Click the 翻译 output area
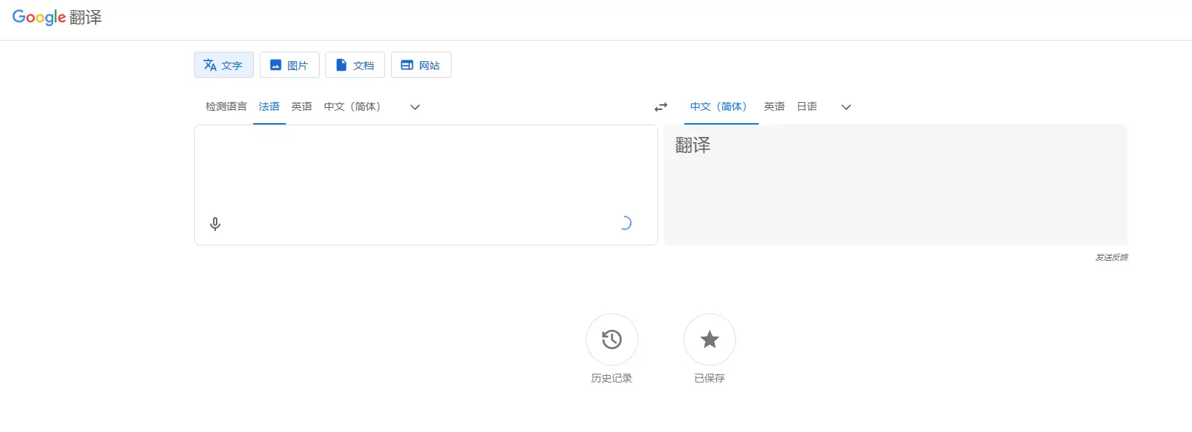 [896, 185]
